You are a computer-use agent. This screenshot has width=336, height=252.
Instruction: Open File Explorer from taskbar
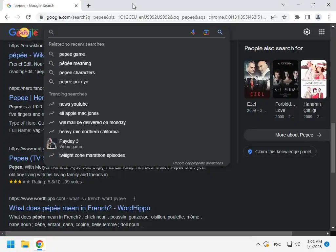(25, 244)
